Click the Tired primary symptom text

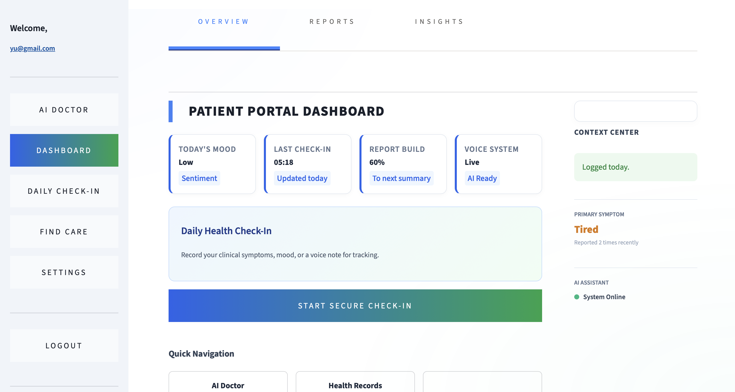pyautogui.click(x=586, y=229)
